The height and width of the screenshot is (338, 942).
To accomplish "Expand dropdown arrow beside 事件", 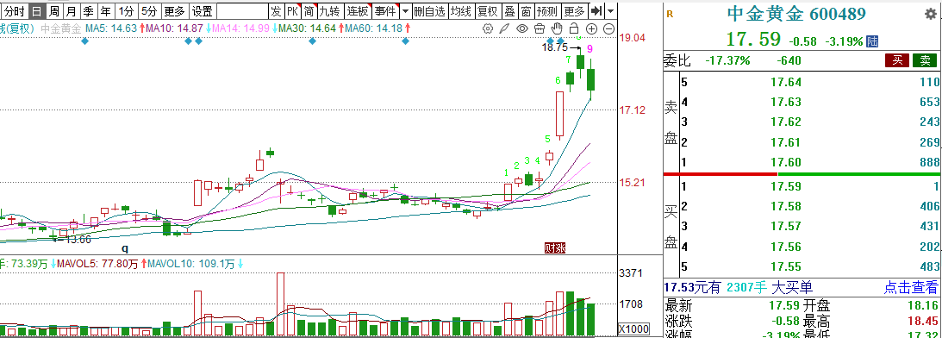I will coord(406,11).
